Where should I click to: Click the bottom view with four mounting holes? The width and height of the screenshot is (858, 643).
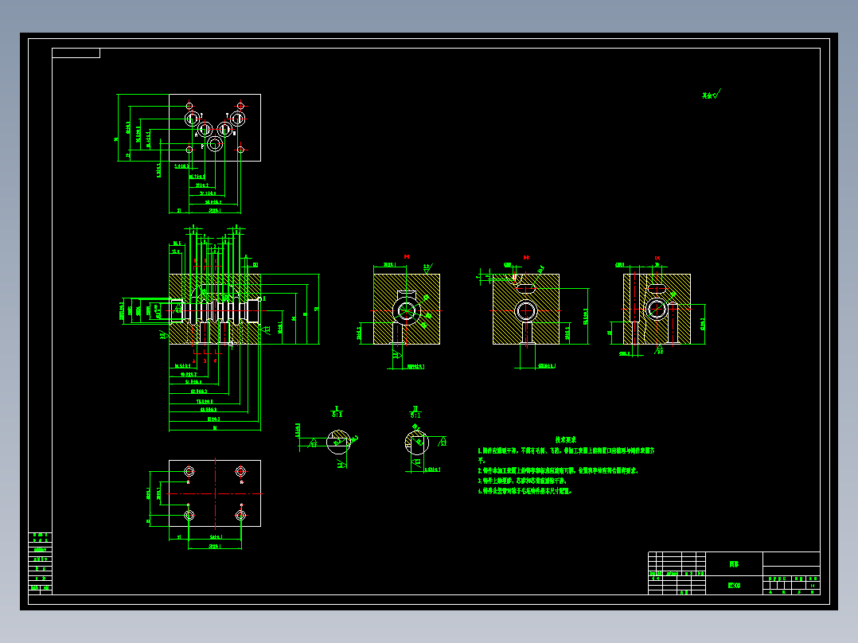click(215, 493)
